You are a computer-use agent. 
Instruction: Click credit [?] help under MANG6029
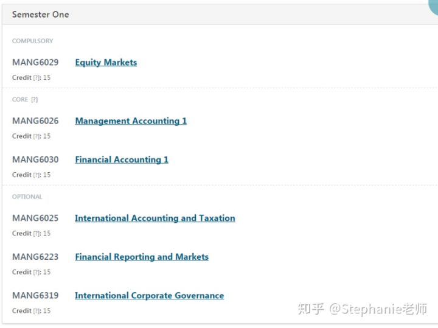pyautogui.click(x=36, y=78)
